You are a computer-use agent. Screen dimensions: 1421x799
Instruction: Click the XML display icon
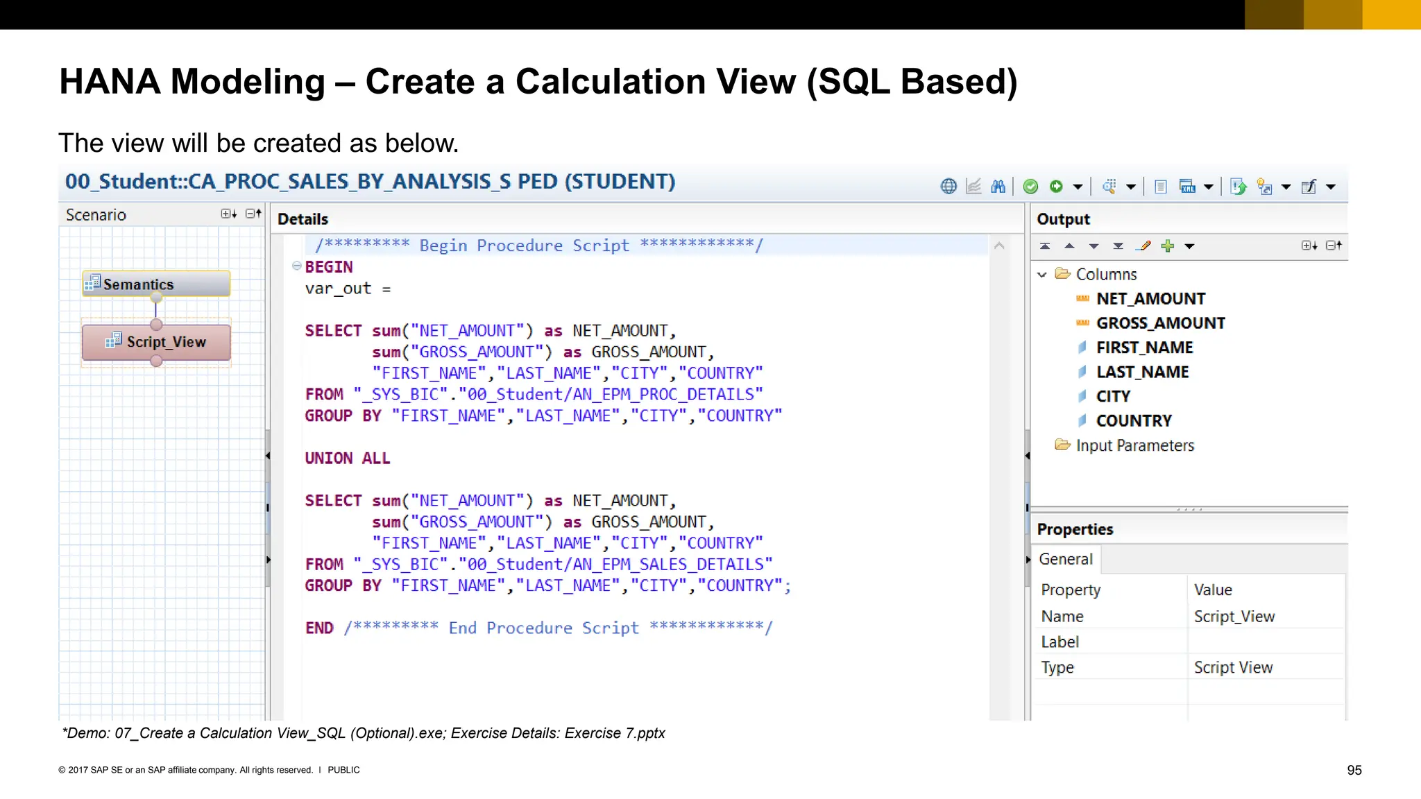point(1187,187)
